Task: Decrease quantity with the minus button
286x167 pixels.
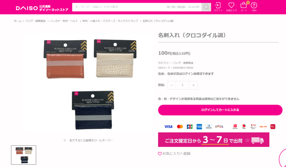Action: (171, 85)
